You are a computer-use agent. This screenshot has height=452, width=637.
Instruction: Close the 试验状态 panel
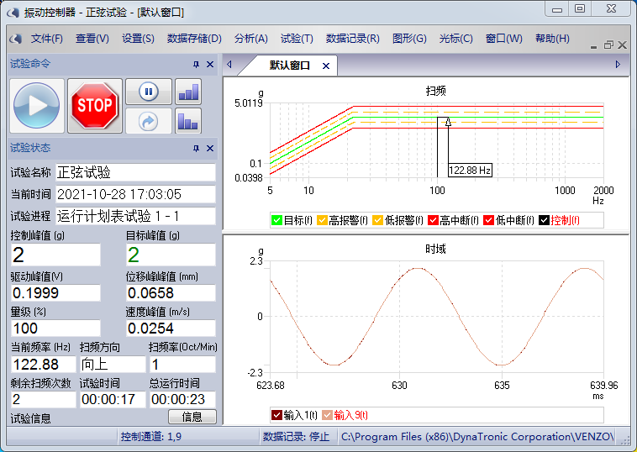tap(210, 148)
